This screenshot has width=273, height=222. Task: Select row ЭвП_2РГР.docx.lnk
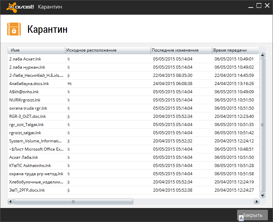[x=133, y=190]
